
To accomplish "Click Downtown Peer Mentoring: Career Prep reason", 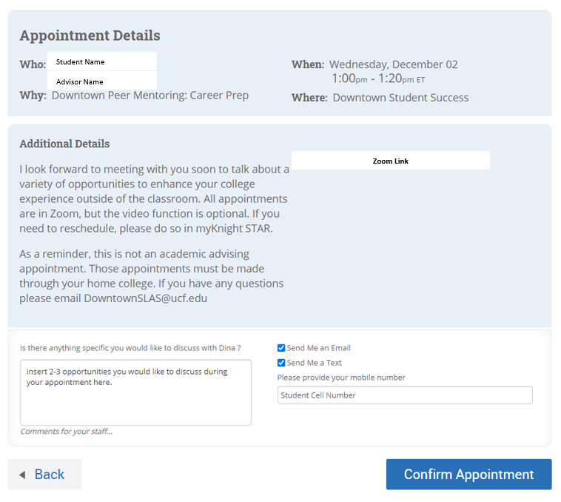I will pos(150,96).
